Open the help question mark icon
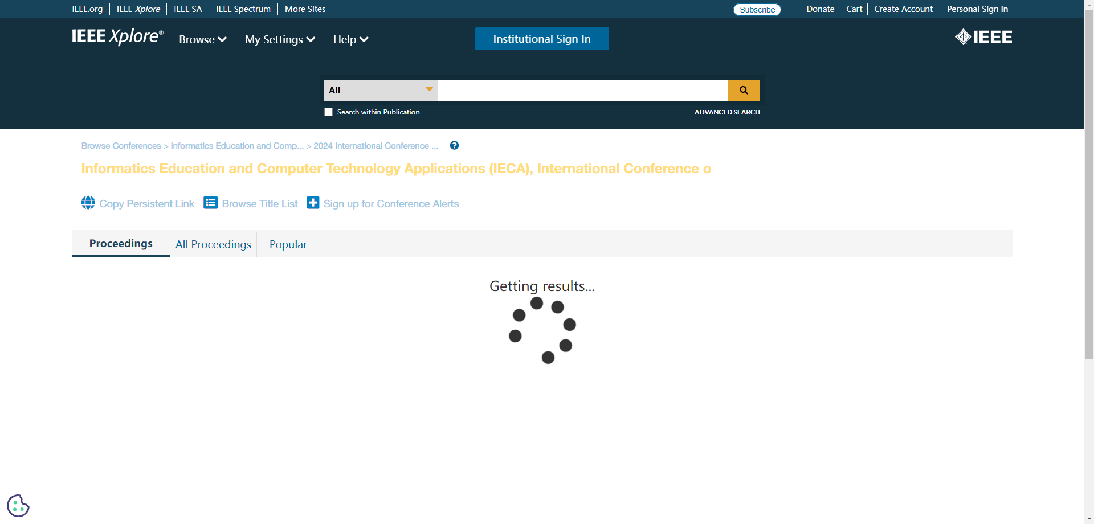The width and height of the screenshot is (1094, 524). [x=454, y=145]
